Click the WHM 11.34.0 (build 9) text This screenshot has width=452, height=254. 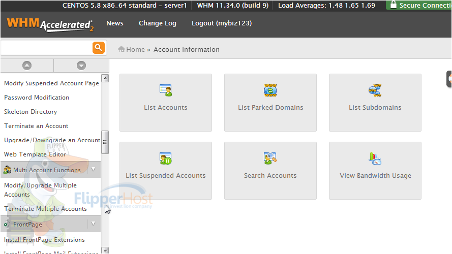tap(233, 6)
